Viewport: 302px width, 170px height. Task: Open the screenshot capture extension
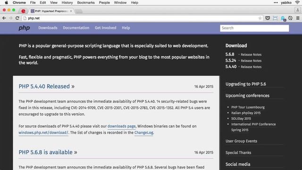coord(275,18)
